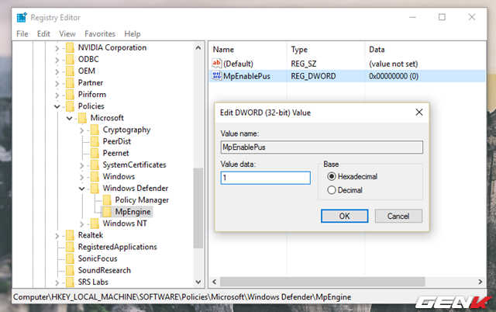Expand the ODBC key
The width and height of the screenshot is (496, 312).
[x=57, y=60]
